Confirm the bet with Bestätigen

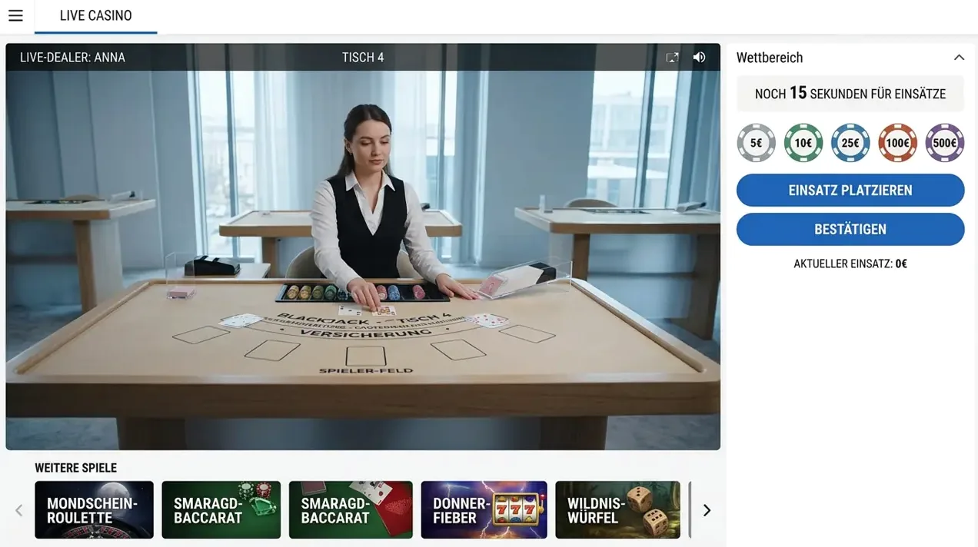click(x=850, y=229)
